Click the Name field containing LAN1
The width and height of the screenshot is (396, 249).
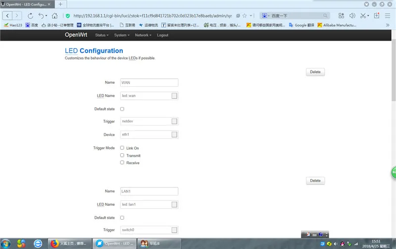point(149,191)
